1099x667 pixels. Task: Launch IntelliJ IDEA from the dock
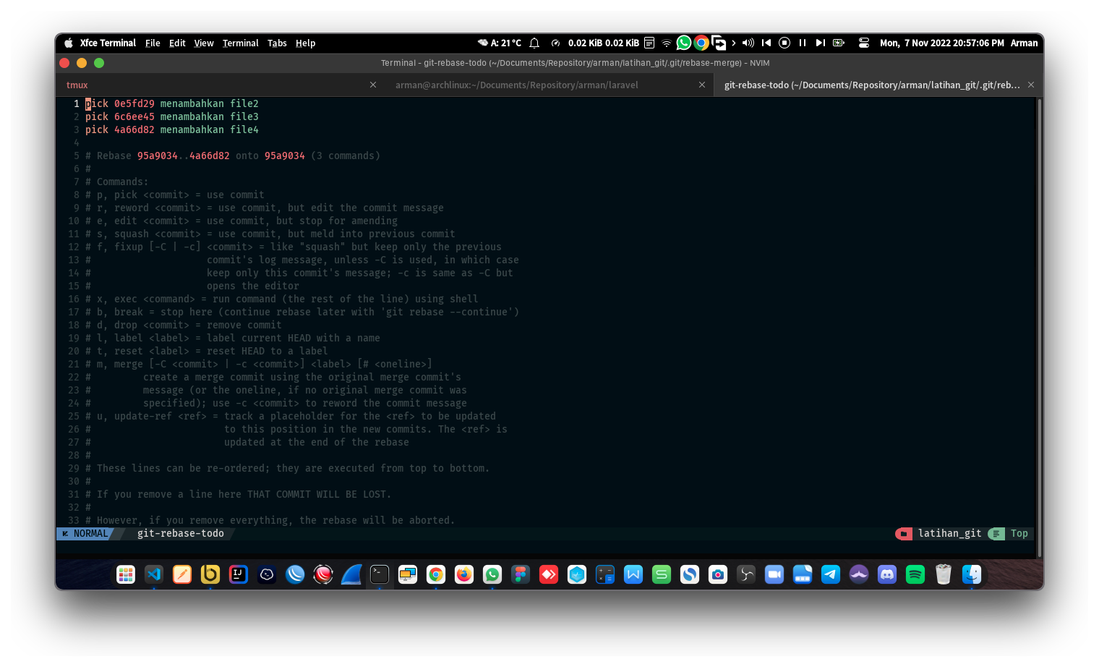click(x=239, y=574)
